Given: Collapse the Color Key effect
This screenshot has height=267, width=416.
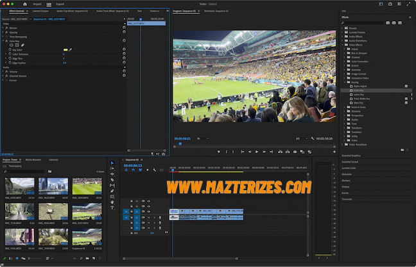Looking at the screenshot, I should pyautogui.click(x=3, y=41).
